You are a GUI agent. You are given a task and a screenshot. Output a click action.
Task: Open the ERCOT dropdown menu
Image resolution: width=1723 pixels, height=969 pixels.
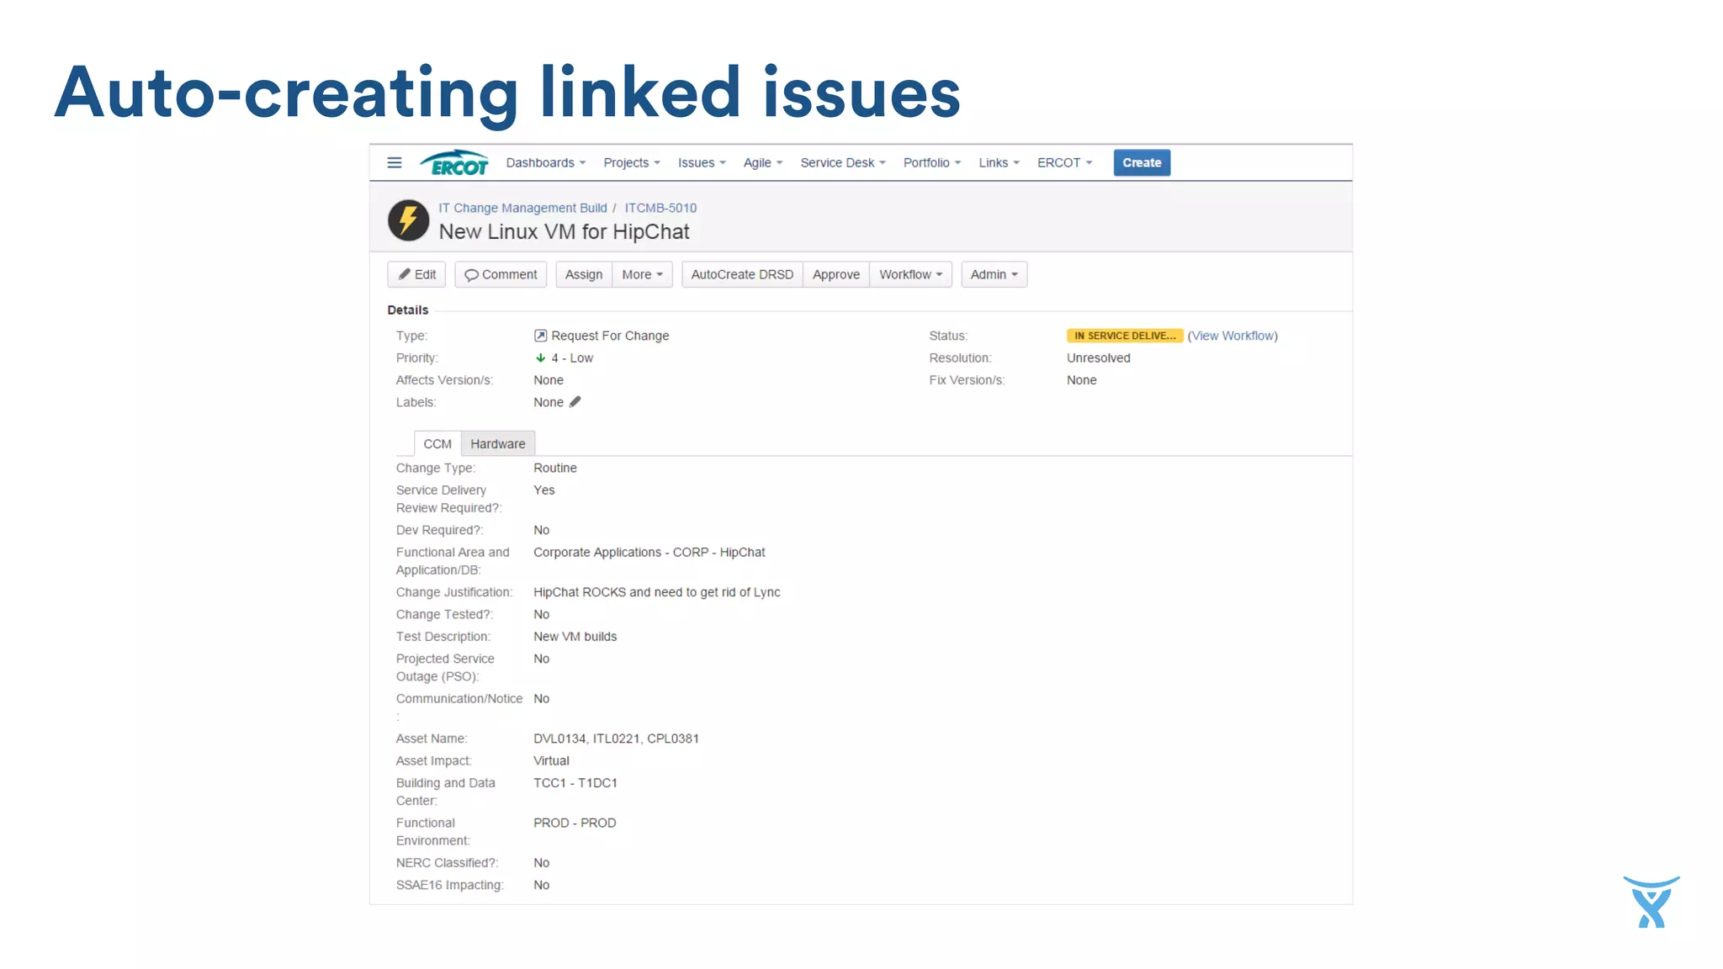[x=1064, y=162]
